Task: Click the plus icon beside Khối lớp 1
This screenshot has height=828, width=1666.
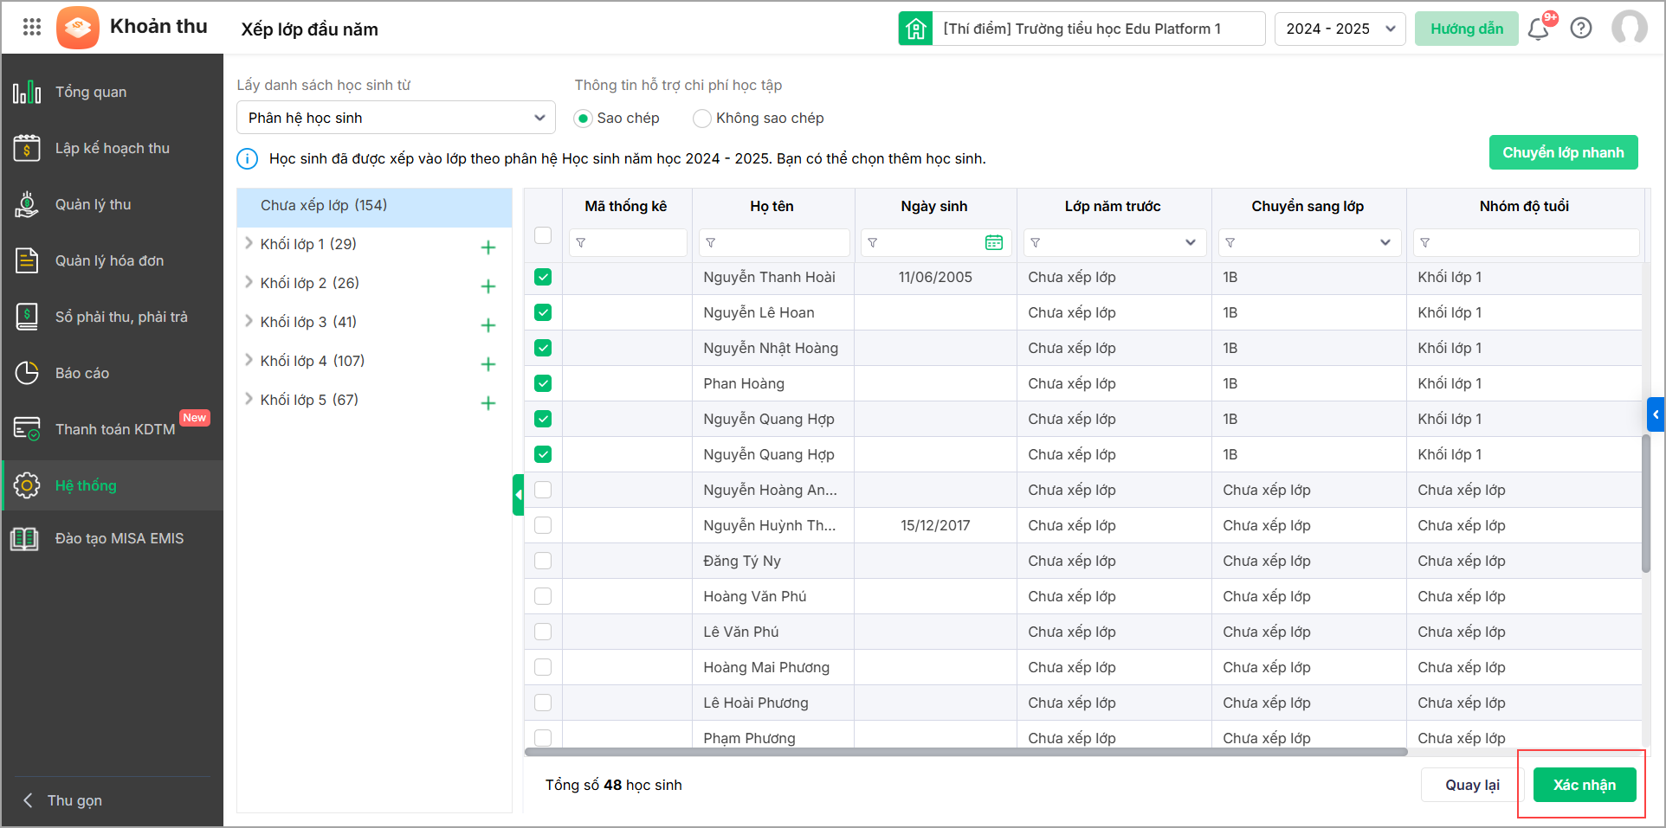Action: click(x=488, y=247)
